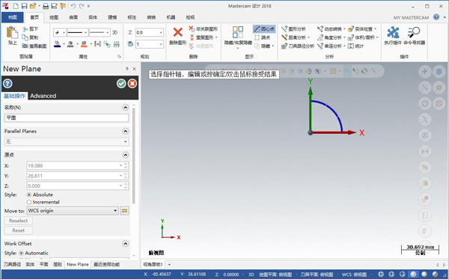Click the first globe view icon in status bar
Screen dimensions: 449x279
pyautogui.click(x=381, y=274)
